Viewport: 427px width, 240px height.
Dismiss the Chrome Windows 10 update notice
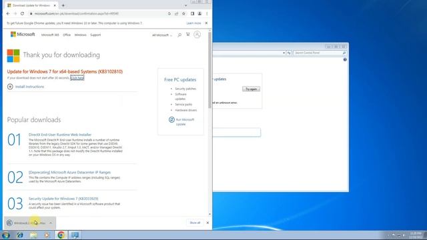206,23
